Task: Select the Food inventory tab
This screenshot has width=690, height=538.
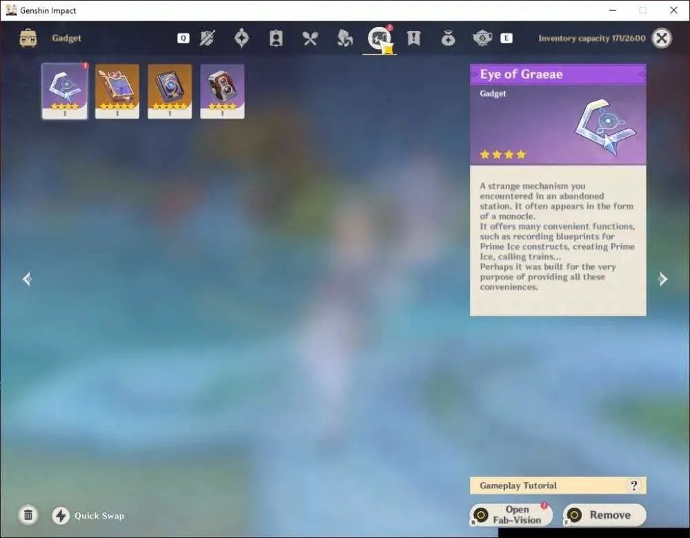Action: [310, 38]
